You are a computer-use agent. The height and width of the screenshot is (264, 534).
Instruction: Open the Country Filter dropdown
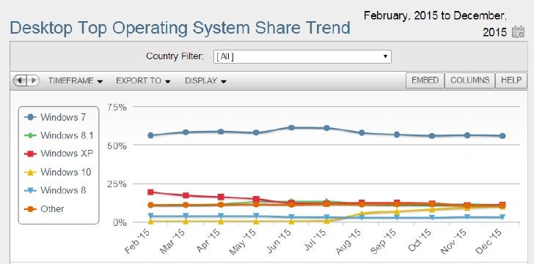302,56
